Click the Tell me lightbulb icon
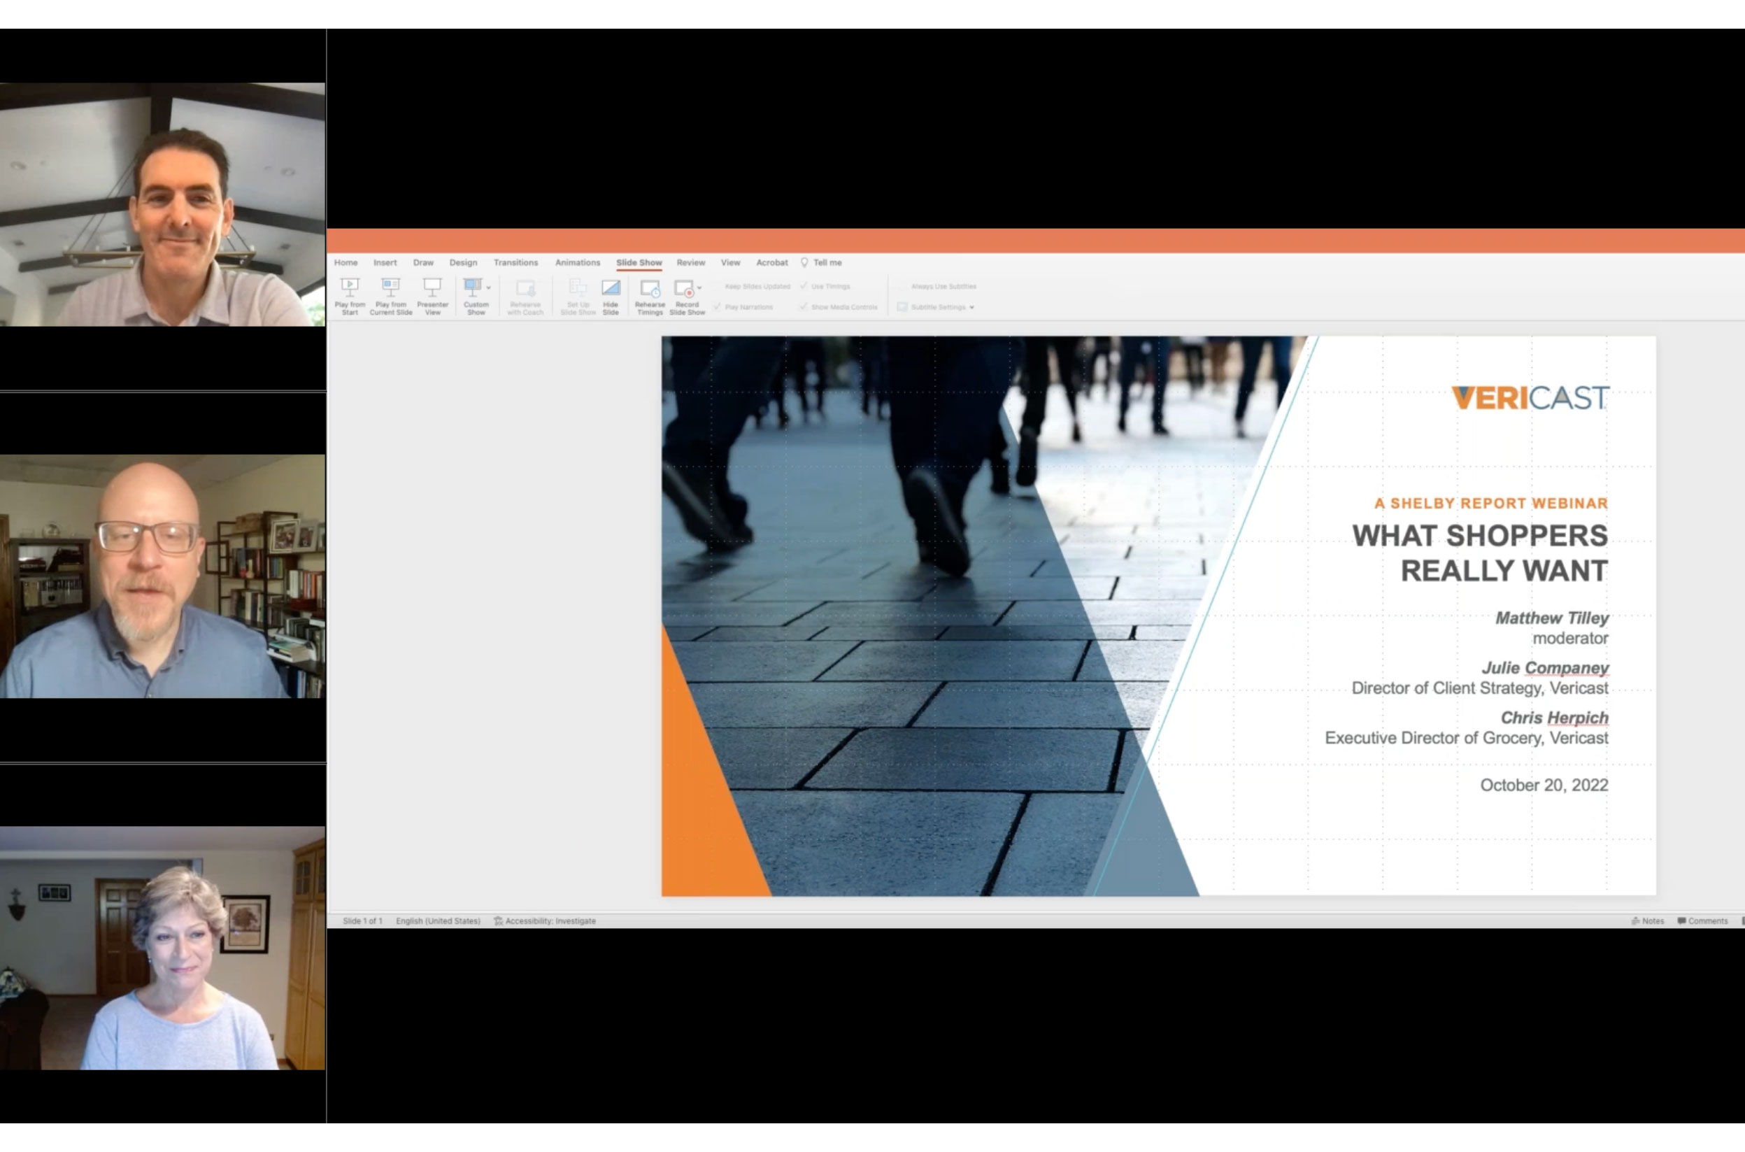Viewport: 1745px width, 1152px height. pos(804,262)
